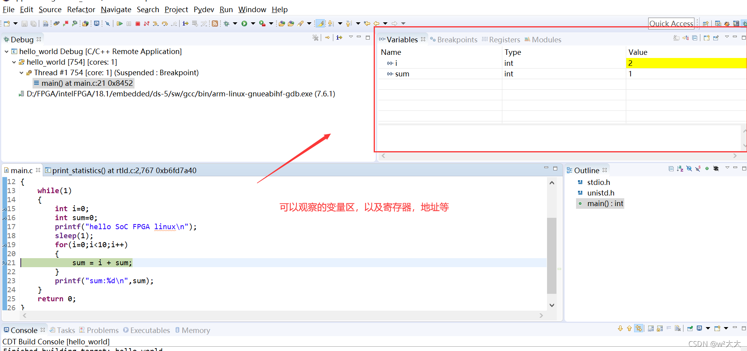Click the binary build icon
Image resolution: width=747 pixels, height=351 pixels.
point(45,24)
